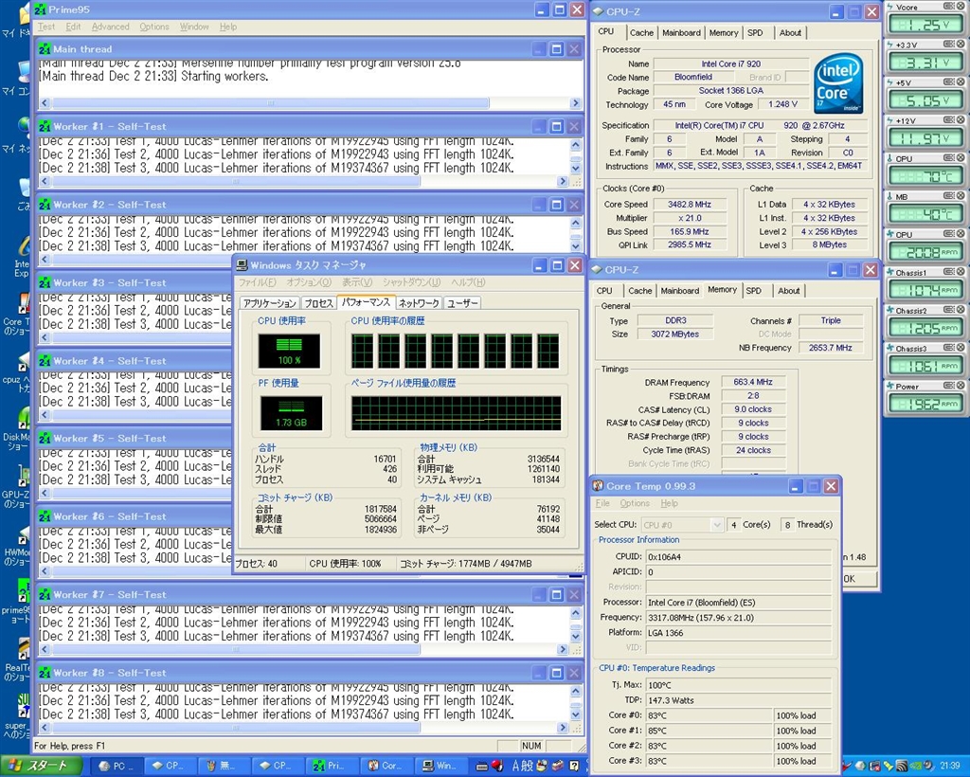Open the SPD tab in lower CPU-Z window
Screen dimensions: 970x777
click(x=753, y=291)
